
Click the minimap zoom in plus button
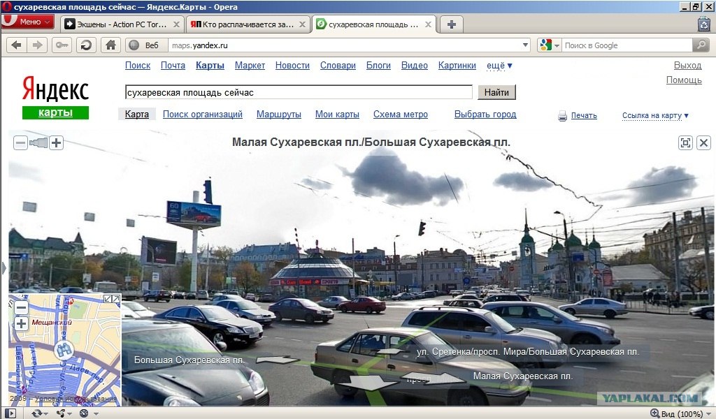(21, 323)
